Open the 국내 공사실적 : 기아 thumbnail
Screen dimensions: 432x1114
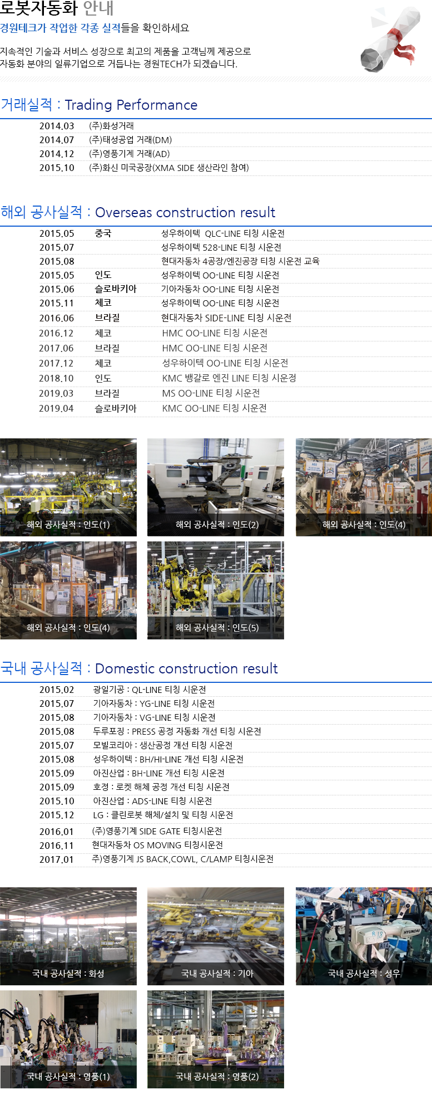[x=216, y=936]
